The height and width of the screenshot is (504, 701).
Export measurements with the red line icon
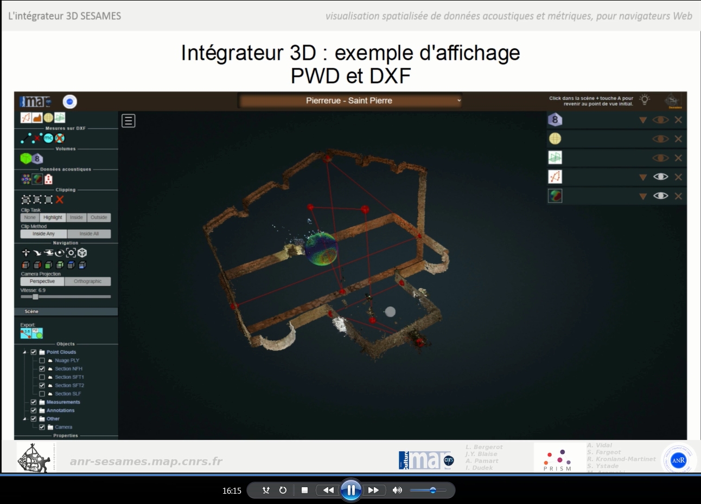click(x=26, y=333)
